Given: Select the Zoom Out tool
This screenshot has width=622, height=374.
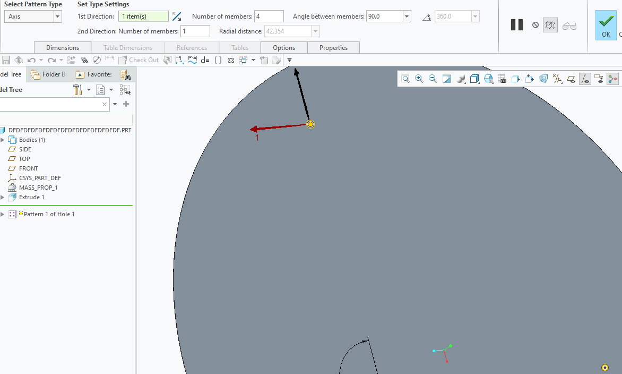Looking at the screenshot, I should [x=433, y=78].
